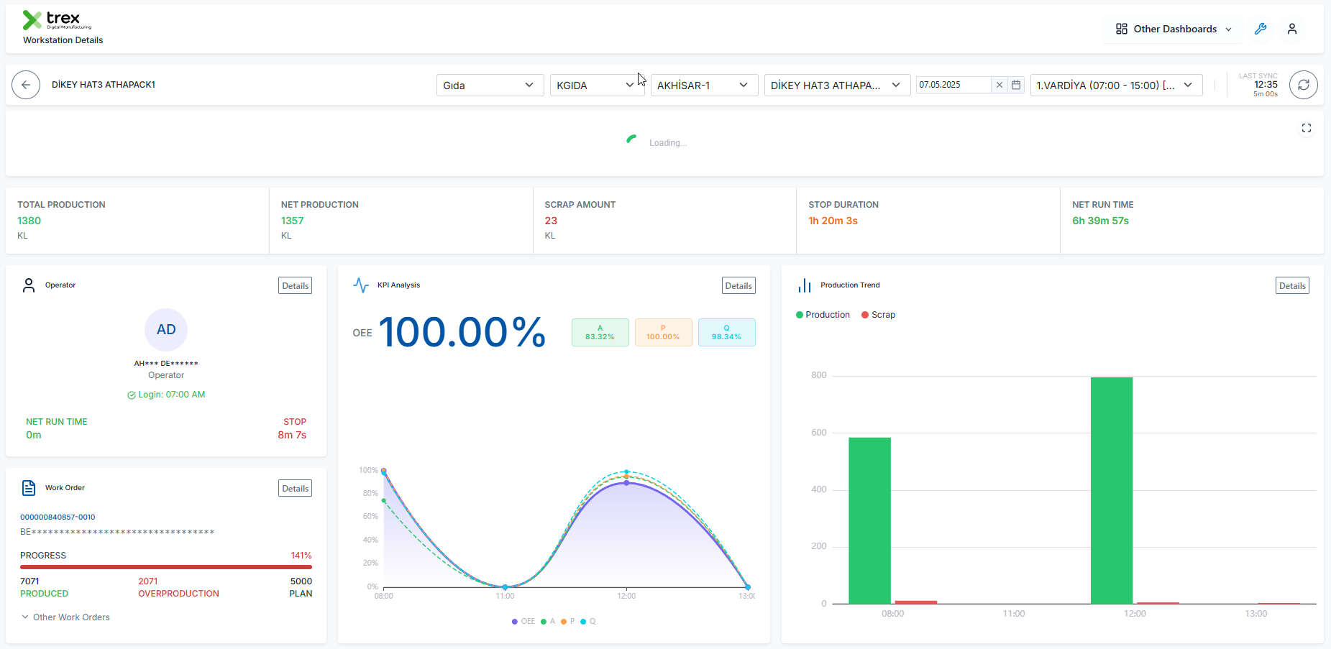Open Operator Details
This screenshot has height=649, width=1331.
pos(296,286)
